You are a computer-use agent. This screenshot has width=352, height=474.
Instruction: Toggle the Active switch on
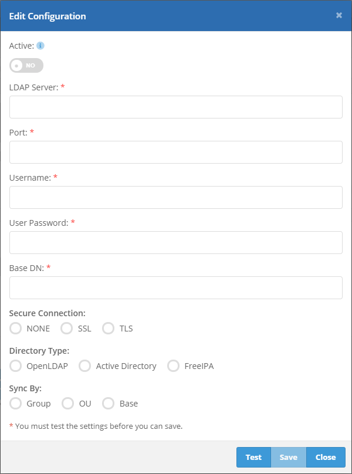26,66
